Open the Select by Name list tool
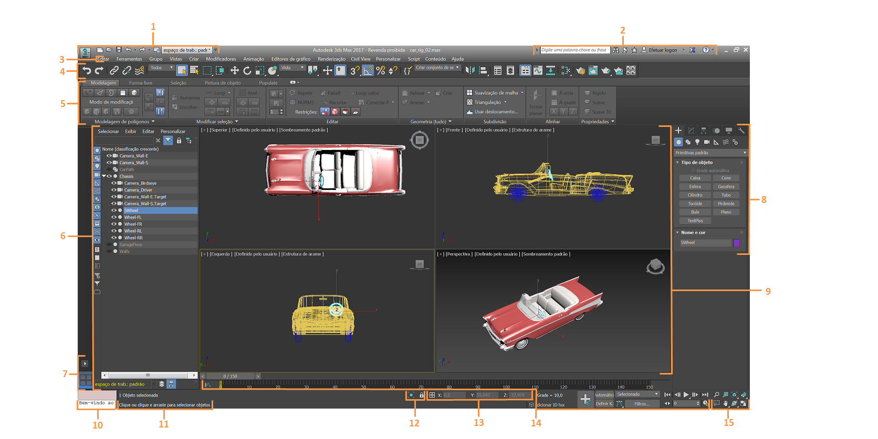Image resolution: width=878 pixels, height=439 pixels. click(x=194, y=70)
